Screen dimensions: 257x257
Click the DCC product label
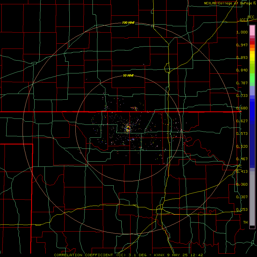click(251, 17)
